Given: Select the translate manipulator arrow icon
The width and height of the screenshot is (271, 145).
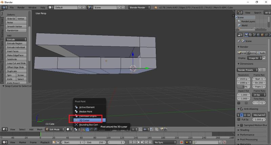Looking at the screenshot, I should (x=87, y=129).
